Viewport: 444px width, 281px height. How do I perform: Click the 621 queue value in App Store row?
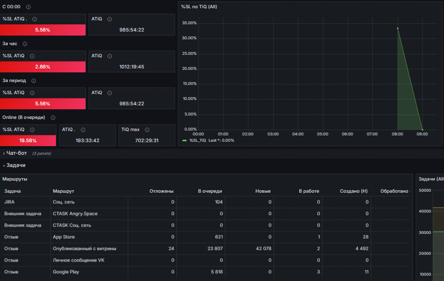click(219, 237)
